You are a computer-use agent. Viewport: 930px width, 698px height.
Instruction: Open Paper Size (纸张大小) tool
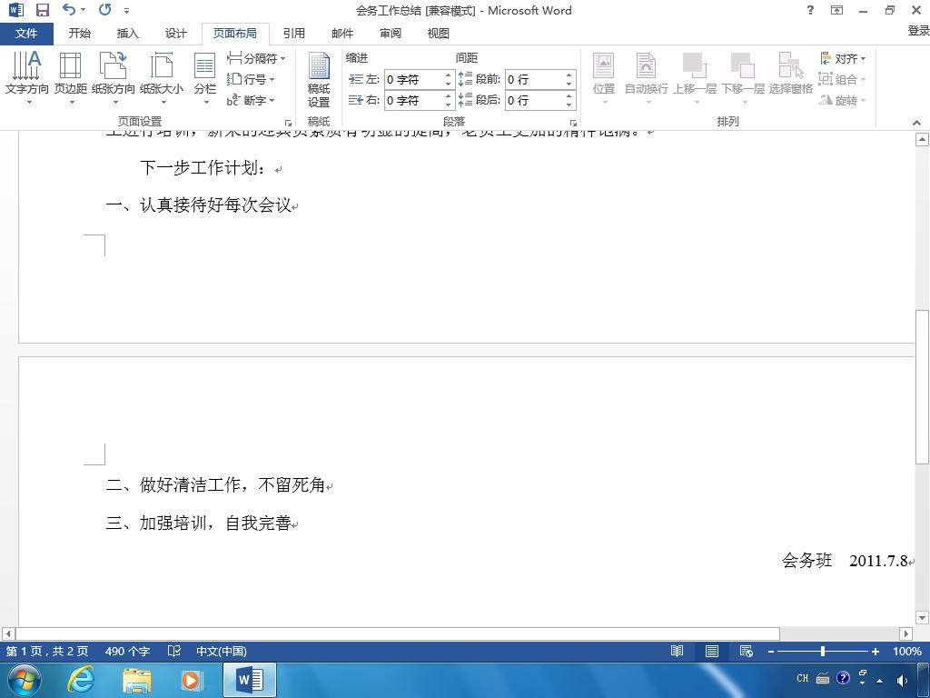click(162, 78)
